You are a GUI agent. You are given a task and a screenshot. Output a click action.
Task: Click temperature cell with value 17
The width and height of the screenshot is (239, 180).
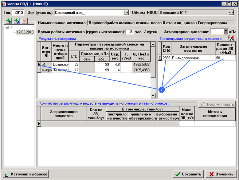(x=74, y=70)
